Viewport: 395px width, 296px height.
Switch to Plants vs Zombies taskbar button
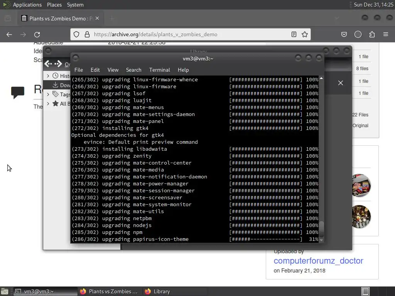(x=110, y=291)
